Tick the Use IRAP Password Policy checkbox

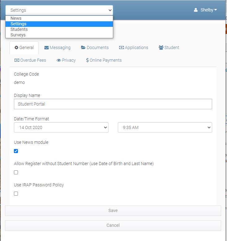coord(16,193)
